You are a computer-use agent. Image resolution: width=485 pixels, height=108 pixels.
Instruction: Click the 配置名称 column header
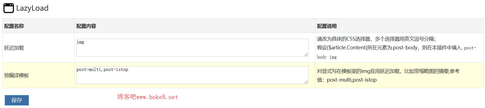[x=14, y=26]
